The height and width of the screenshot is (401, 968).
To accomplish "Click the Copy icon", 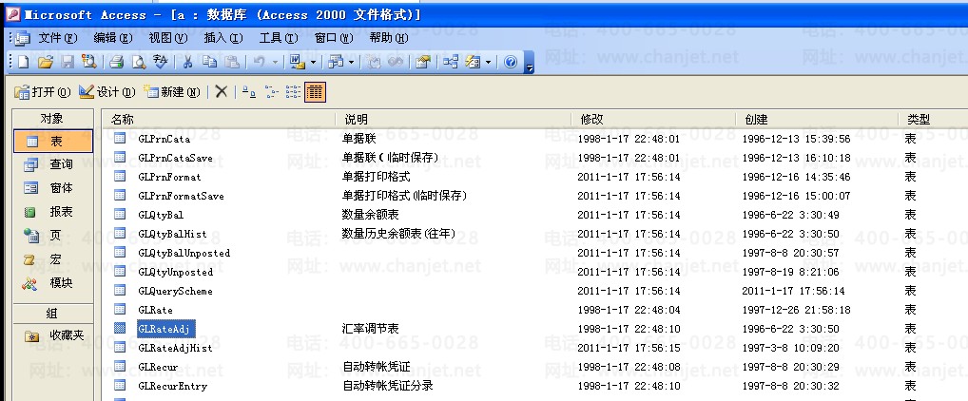I will (209, 62).
